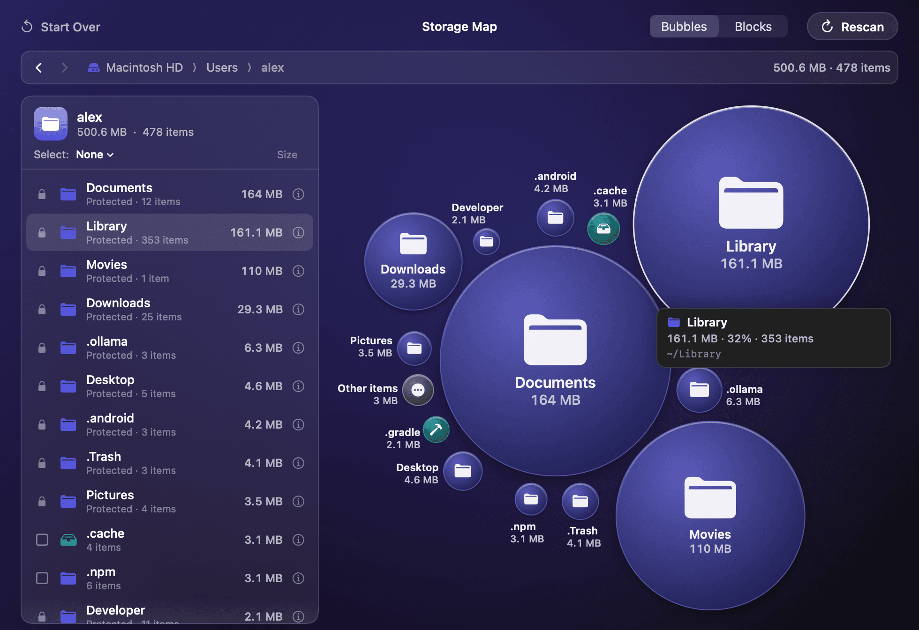Screen dimensions: 919x630
Task: Select the .ollama bubble
Action: (699, 390)
